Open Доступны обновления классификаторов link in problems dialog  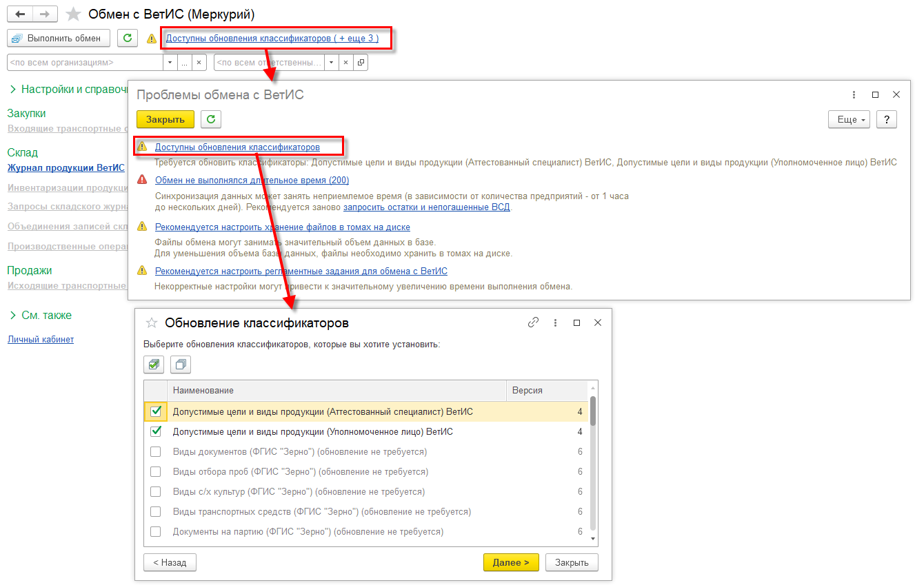tap(237, 147)
